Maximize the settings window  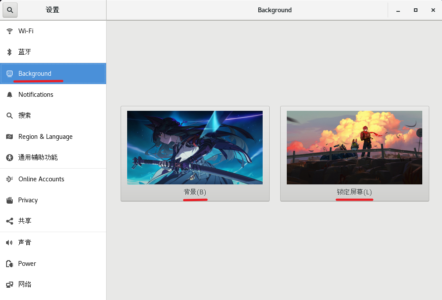point(416,10)
